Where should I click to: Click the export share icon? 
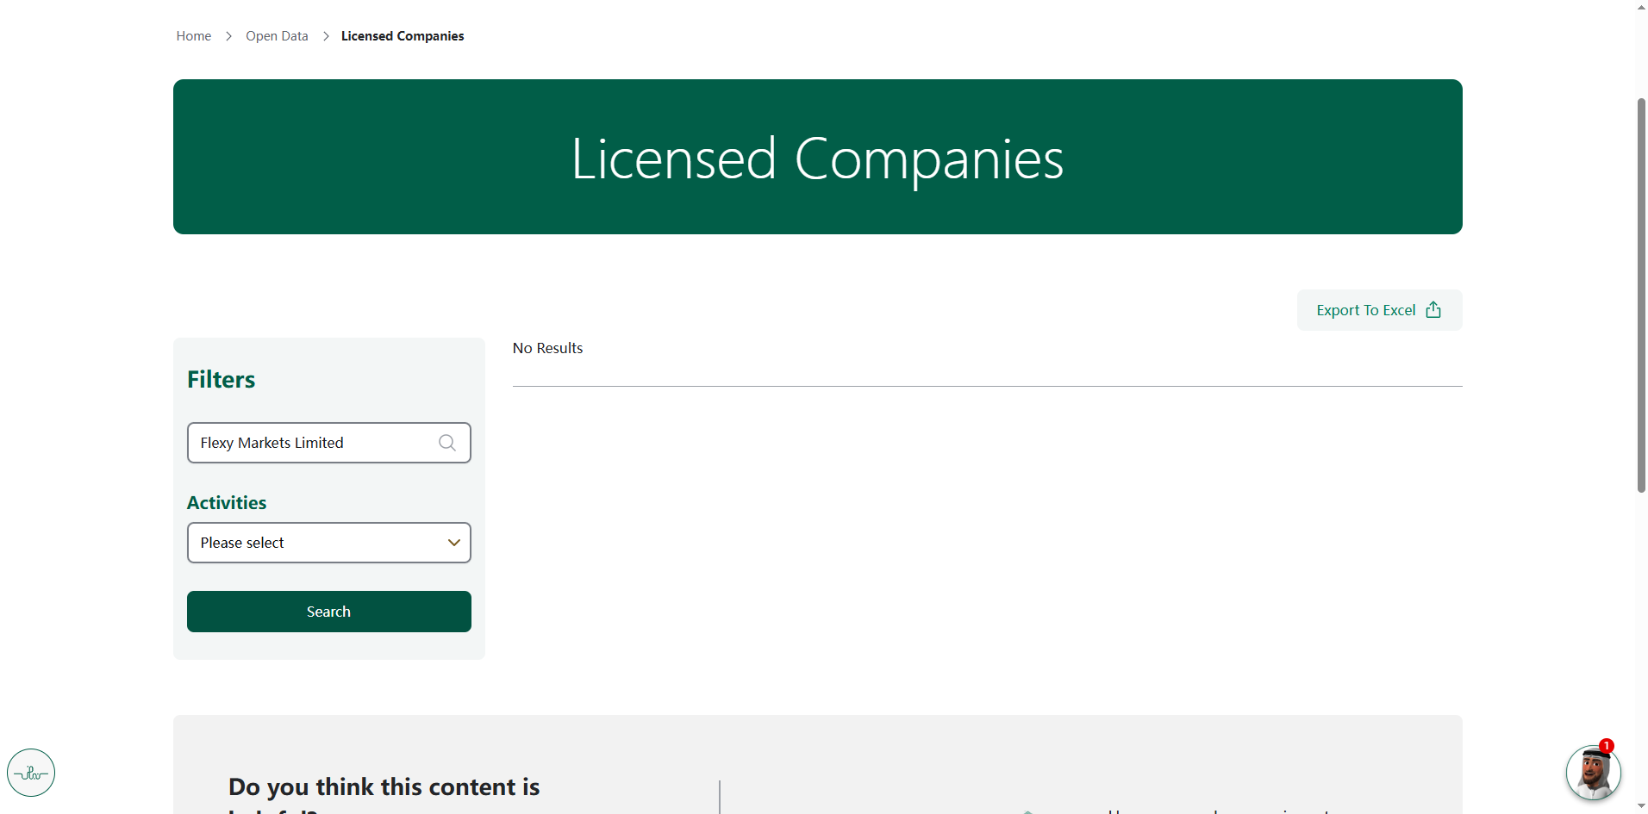(x=1433, y=310)
